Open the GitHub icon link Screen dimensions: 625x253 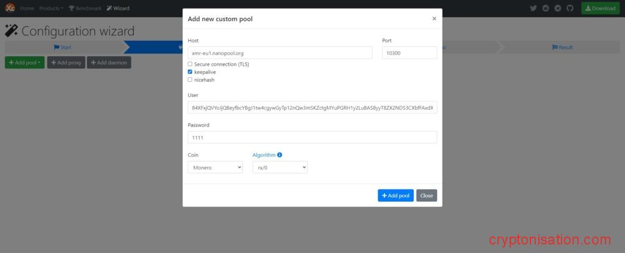coord(570,9)
